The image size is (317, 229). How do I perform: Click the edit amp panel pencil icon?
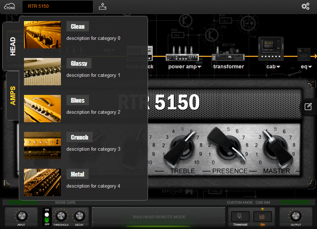[x=308, y=107]
